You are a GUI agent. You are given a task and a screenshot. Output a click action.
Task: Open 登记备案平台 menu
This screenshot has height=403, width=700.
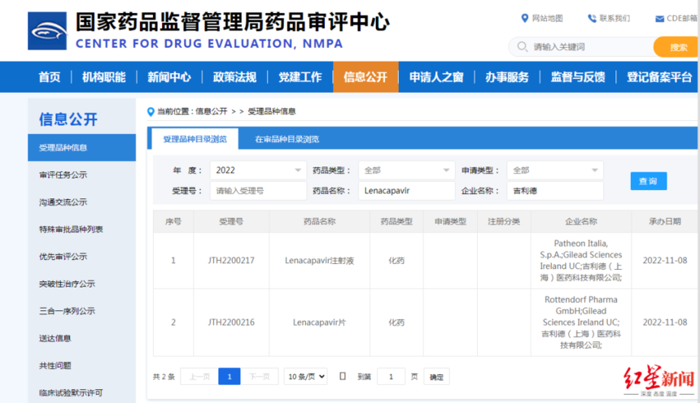(x=659, y=77)
